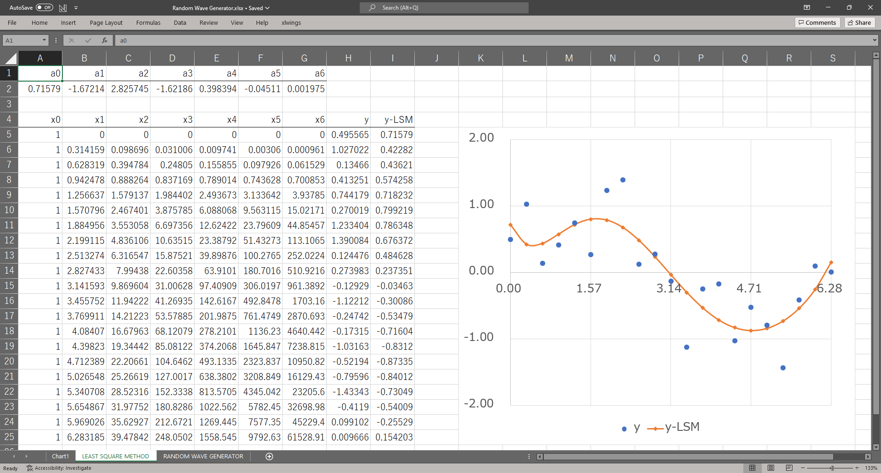Click the Share button

tap(859, 22)
